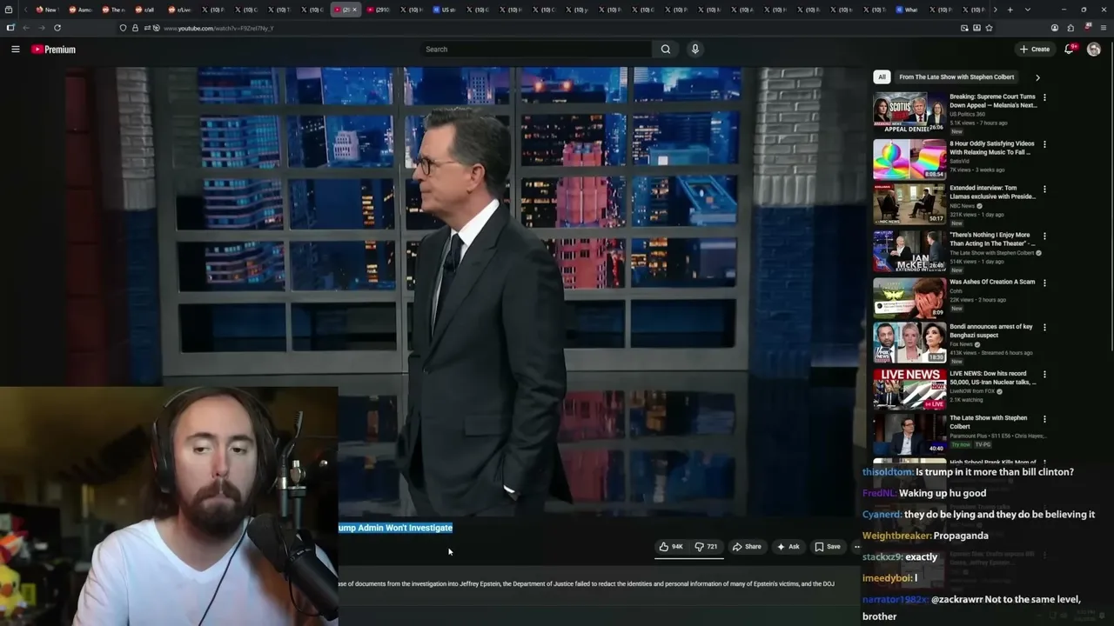Close the active YouTube tab
The width and height of the screenshot is (1114, 626).
[354, 10]
